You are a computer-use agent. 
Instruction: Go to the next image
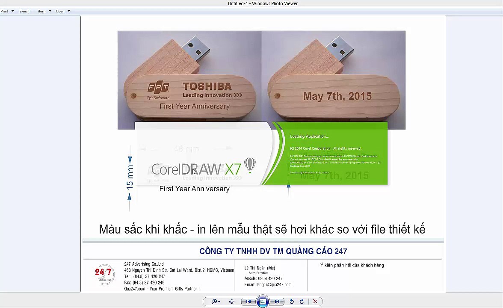[277, 302]
